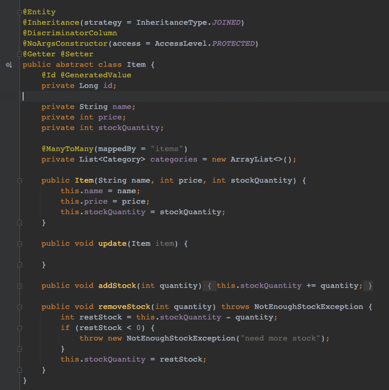Click the @DiscriminatorColumn annotation
Viewport: 389px width, 390px height.
[x=70, y=33]
